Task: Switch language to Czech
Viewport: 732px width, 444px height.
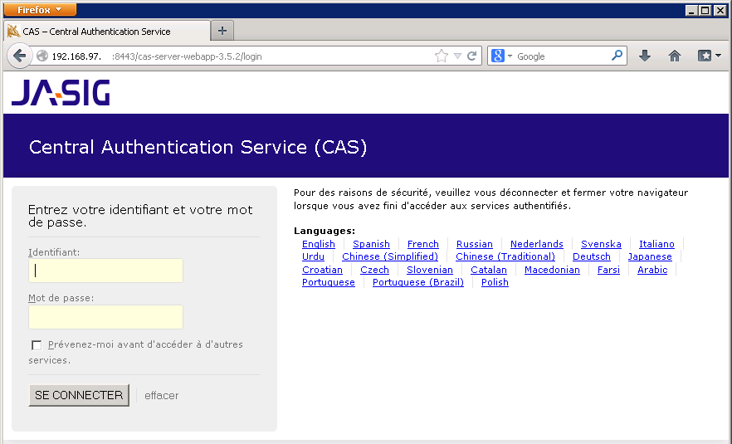Action: (374, 270)
